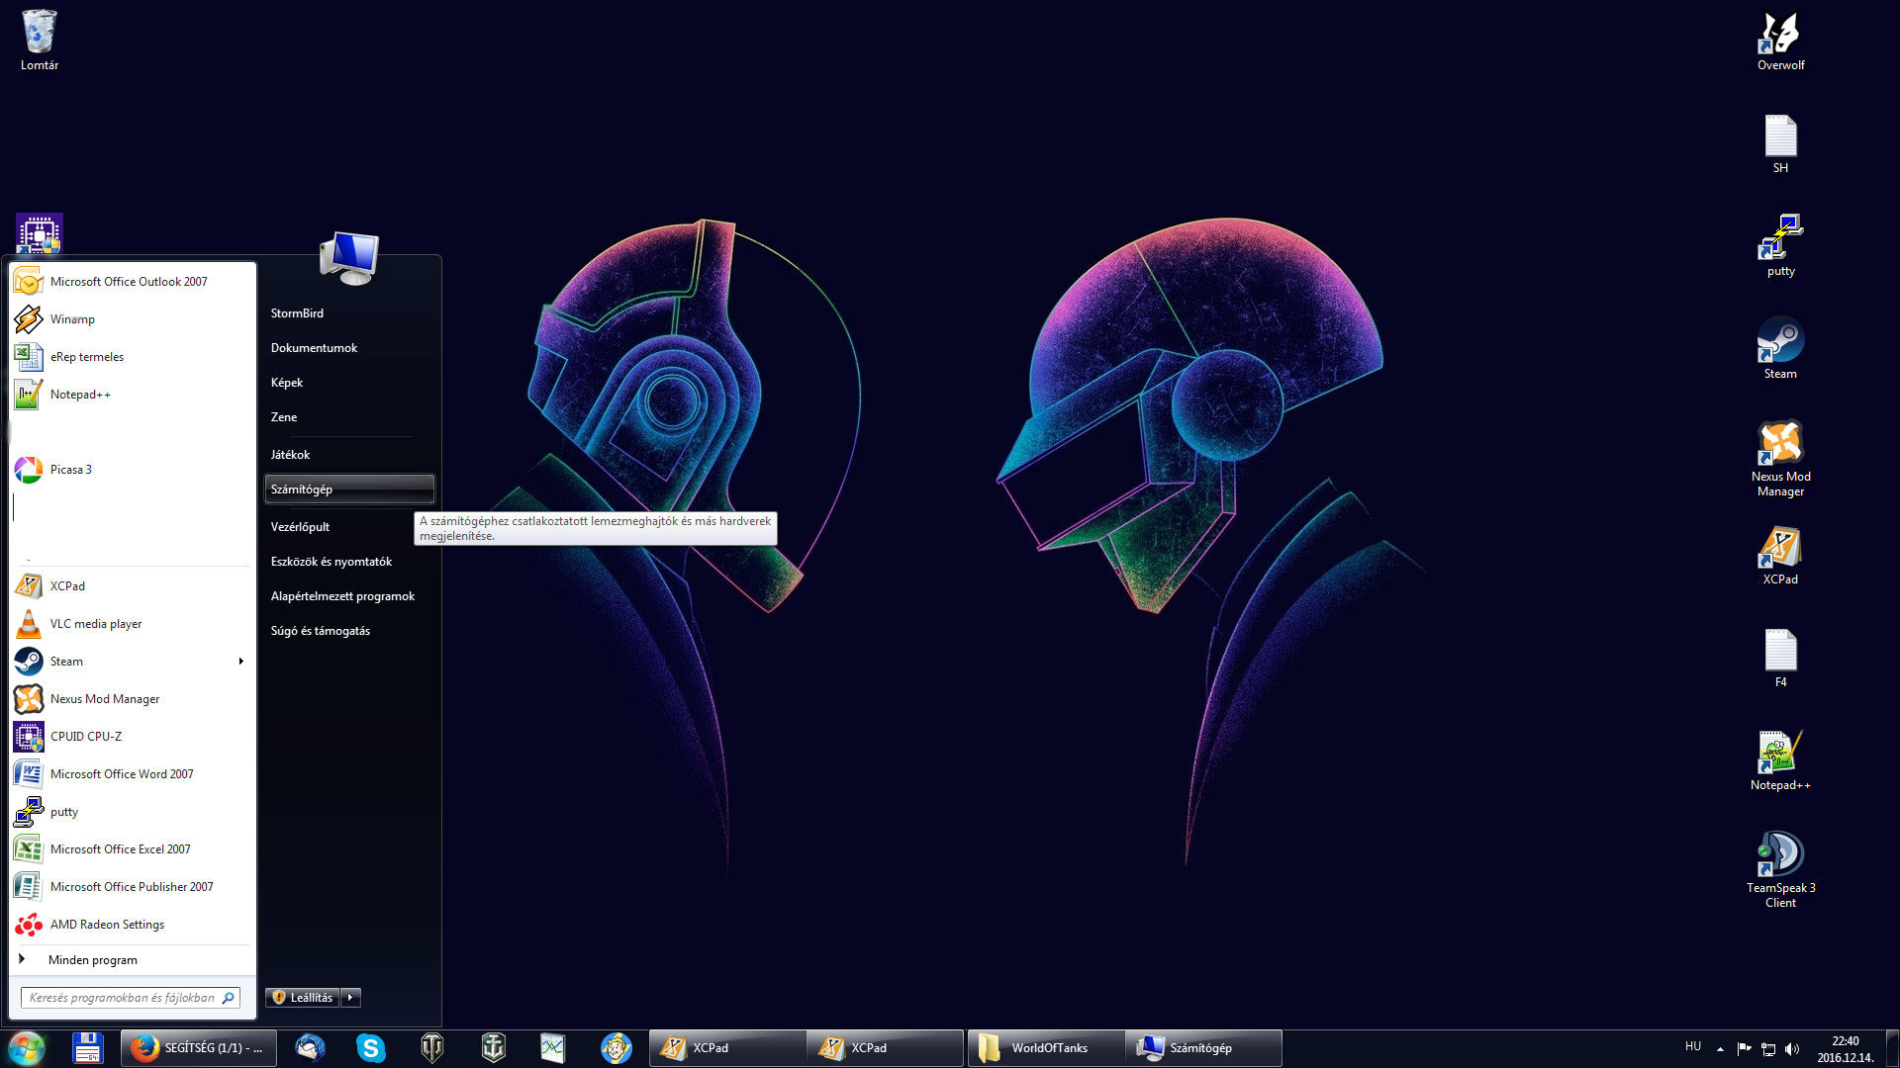The image size is (1900, 1068).
Task: Open Microsoft Office Outlook 2007
Action: point(133,282)
